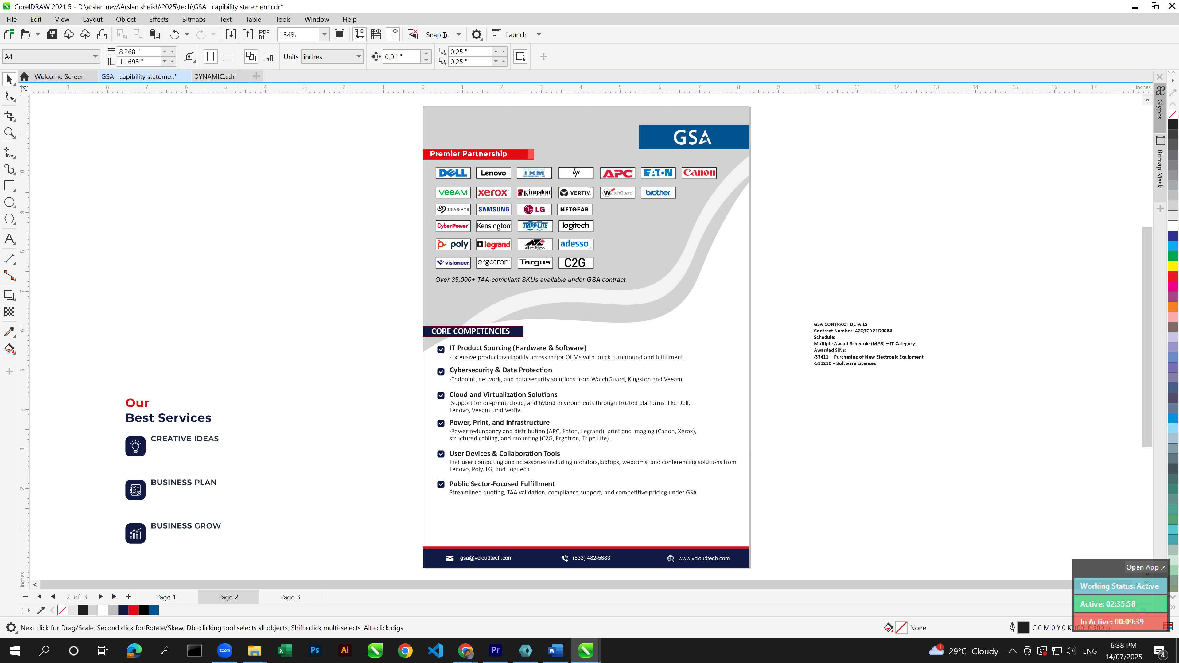Image resolution: width=1179 pixels, height=663 pixels.
Task: Expand the Snap To dropdown
Action: pos(459,34)
